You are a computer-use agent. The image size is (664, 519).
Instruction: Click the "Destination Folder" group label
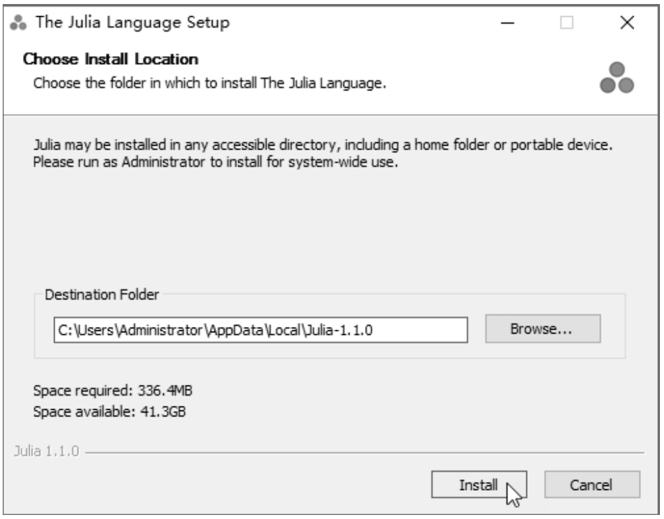(x=102, y=295)
